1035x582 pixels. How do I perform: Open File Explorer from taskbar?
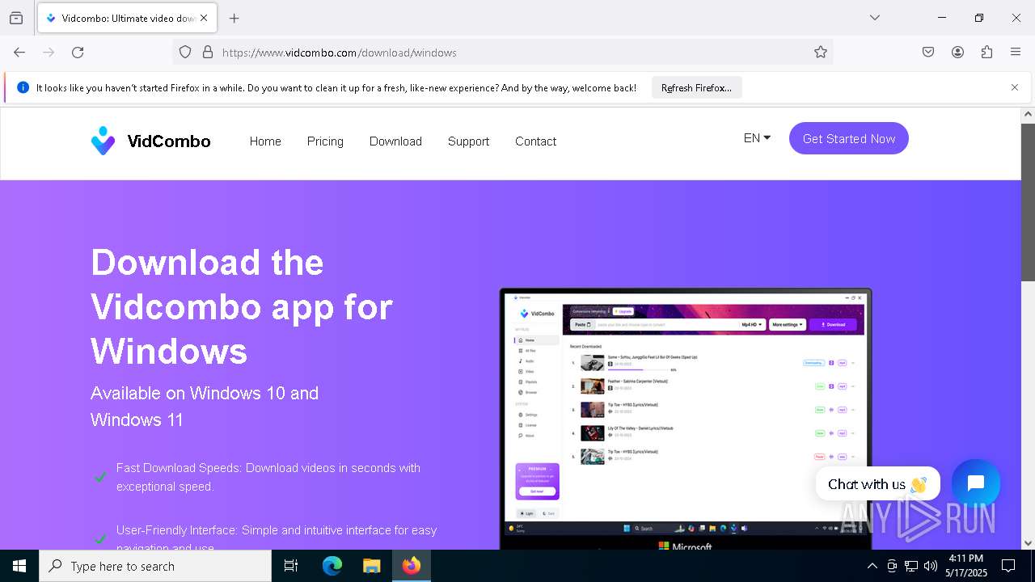[371, 566]
